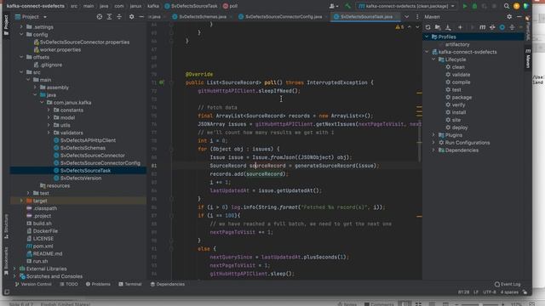Hide the Maven panel with minus
The image size is (545, 306).
coord(519,17)
